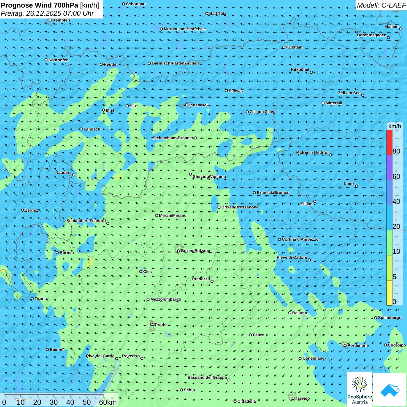Click the 'Zell am Ziller' label

coord(262,112)
